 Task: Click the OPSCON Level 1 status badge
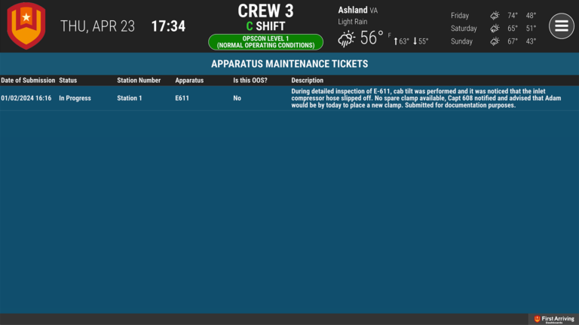coord(265,42)
